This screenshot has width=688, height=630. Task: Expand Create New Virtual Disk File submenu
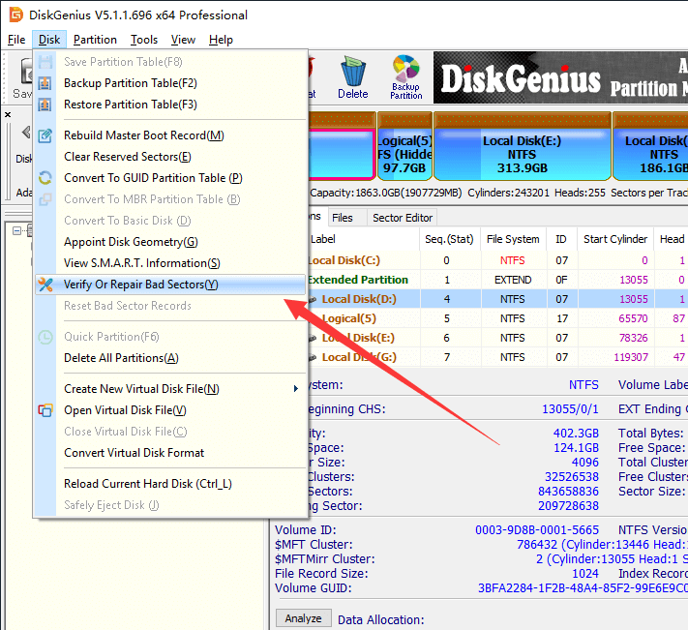170,389
